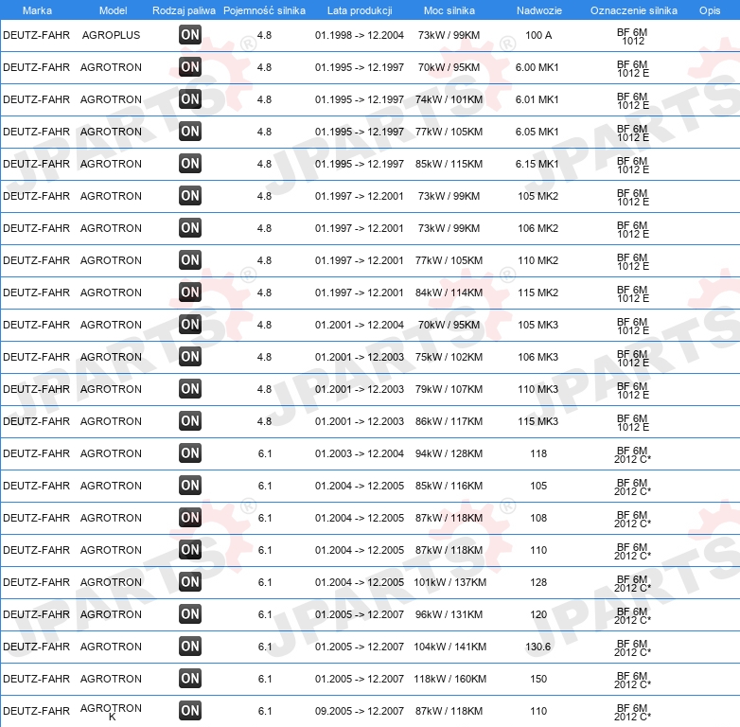Select the Nadwozie column header
This screenshot has width=740, height=727.
tap(539, 10)
